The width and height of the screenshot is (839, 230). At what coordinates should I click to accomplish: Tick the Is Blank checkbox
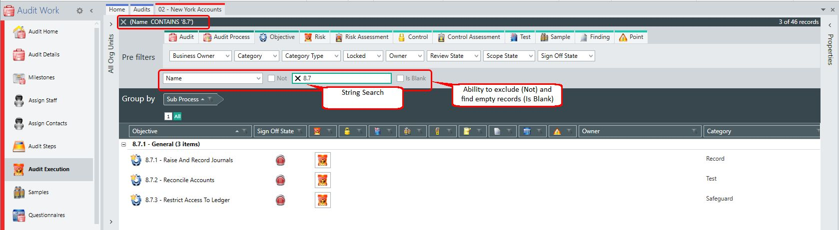tap(400, 78)
